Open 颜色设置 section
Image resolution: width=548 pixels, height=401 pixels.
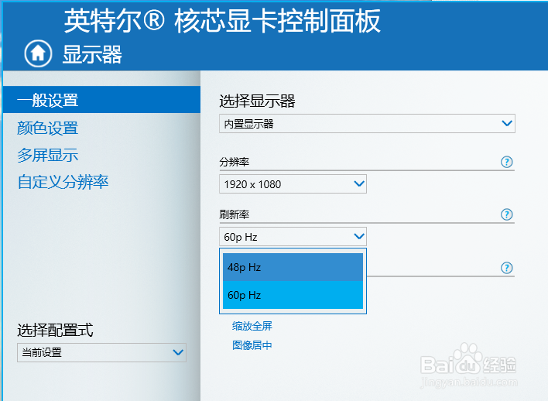(47, 128)
